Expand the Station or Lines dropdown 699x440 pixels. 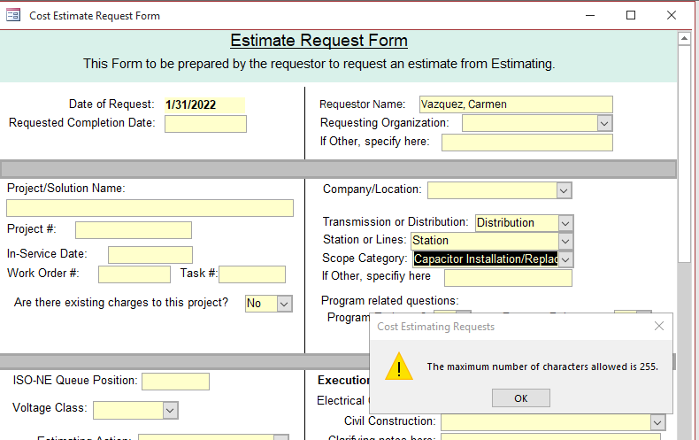click(x=565, y=241)
